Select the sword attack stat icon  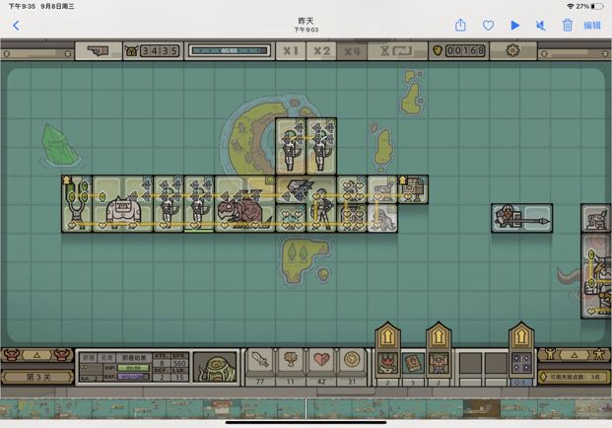coord(259,361)
